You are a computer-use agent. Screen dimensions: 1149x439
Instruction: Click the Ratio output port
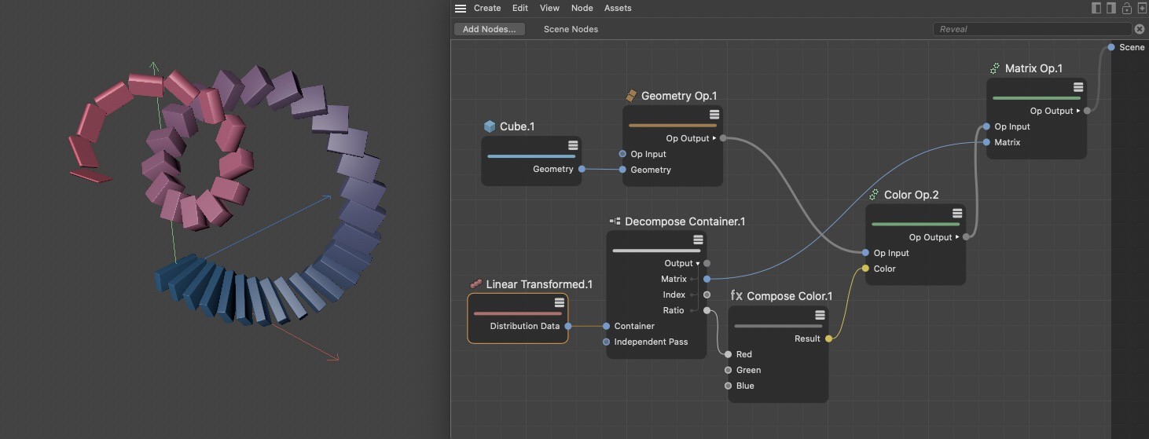tap(707, 310)
